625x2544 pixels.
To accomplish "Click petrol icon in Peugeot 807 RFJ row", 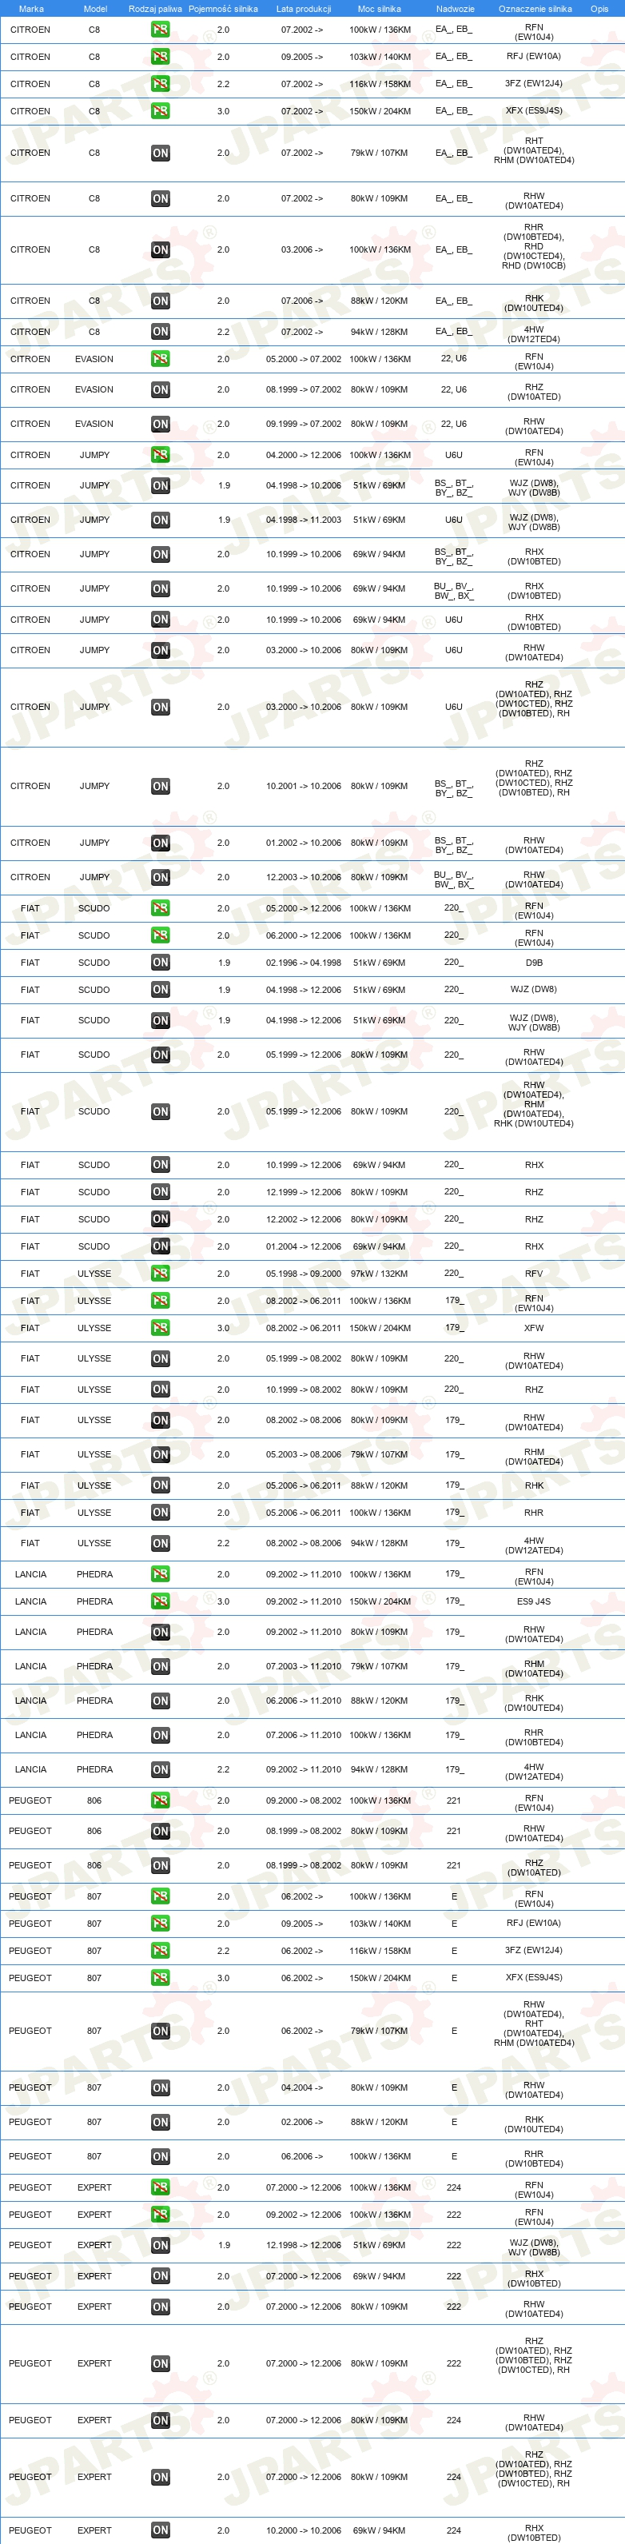I will click(x=160, y=1923).
